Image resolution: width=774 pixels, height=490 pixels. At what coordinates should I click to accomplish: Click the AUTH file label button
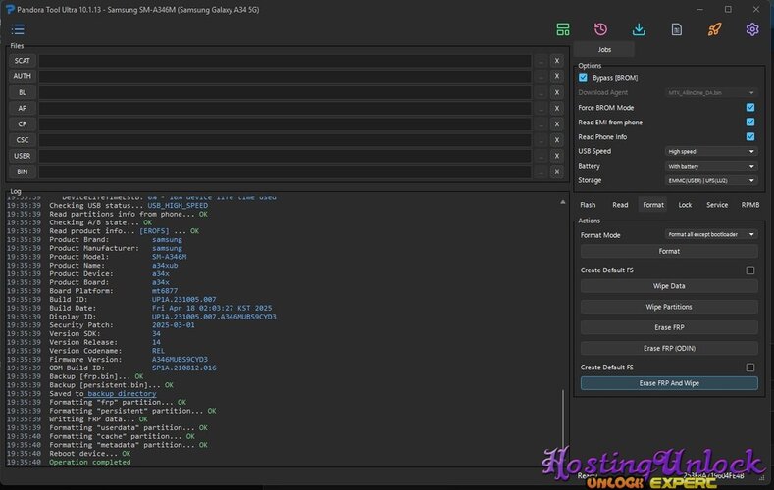(23, 76)
